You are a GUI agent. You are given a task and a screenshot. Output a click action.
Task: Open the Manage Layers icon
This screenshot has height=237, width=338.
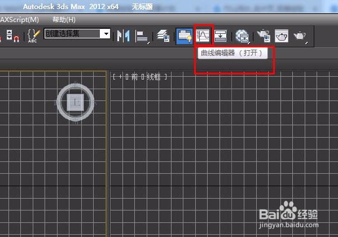pyautogui.click(x=163, y=36)
